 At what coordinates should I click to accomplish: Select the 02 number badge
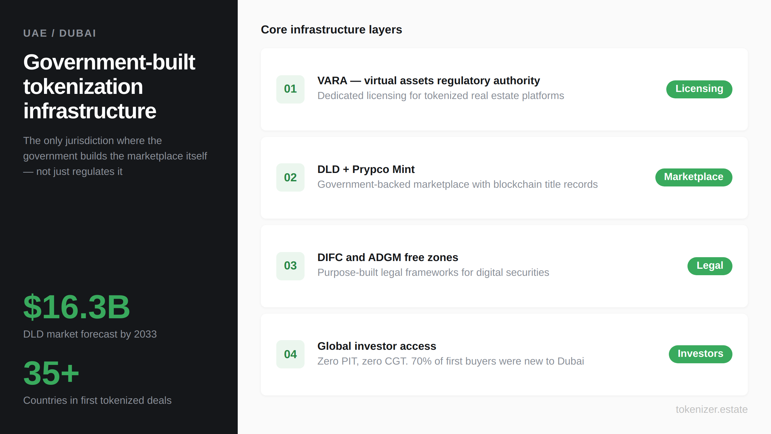coord(290,177)
